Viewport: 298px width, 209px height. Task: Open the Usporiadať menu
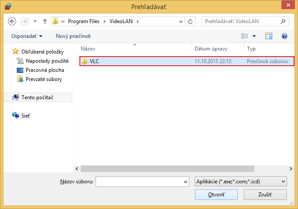(27, 36)
